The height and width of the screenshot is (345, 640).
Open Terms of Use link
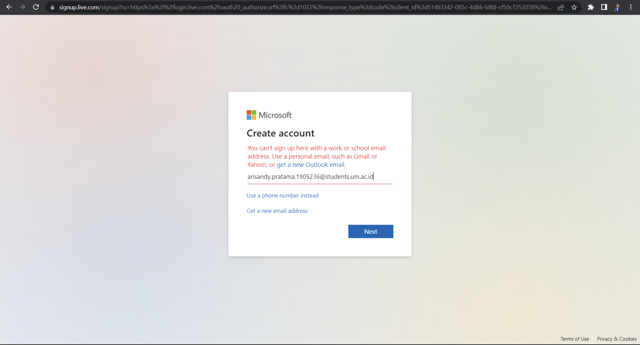click(x=575, y=339)
